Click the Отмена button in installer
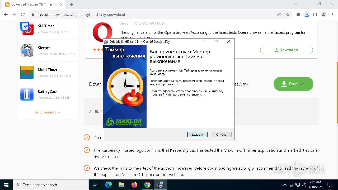Screen dimensions: 338x190 pos(221,135)
